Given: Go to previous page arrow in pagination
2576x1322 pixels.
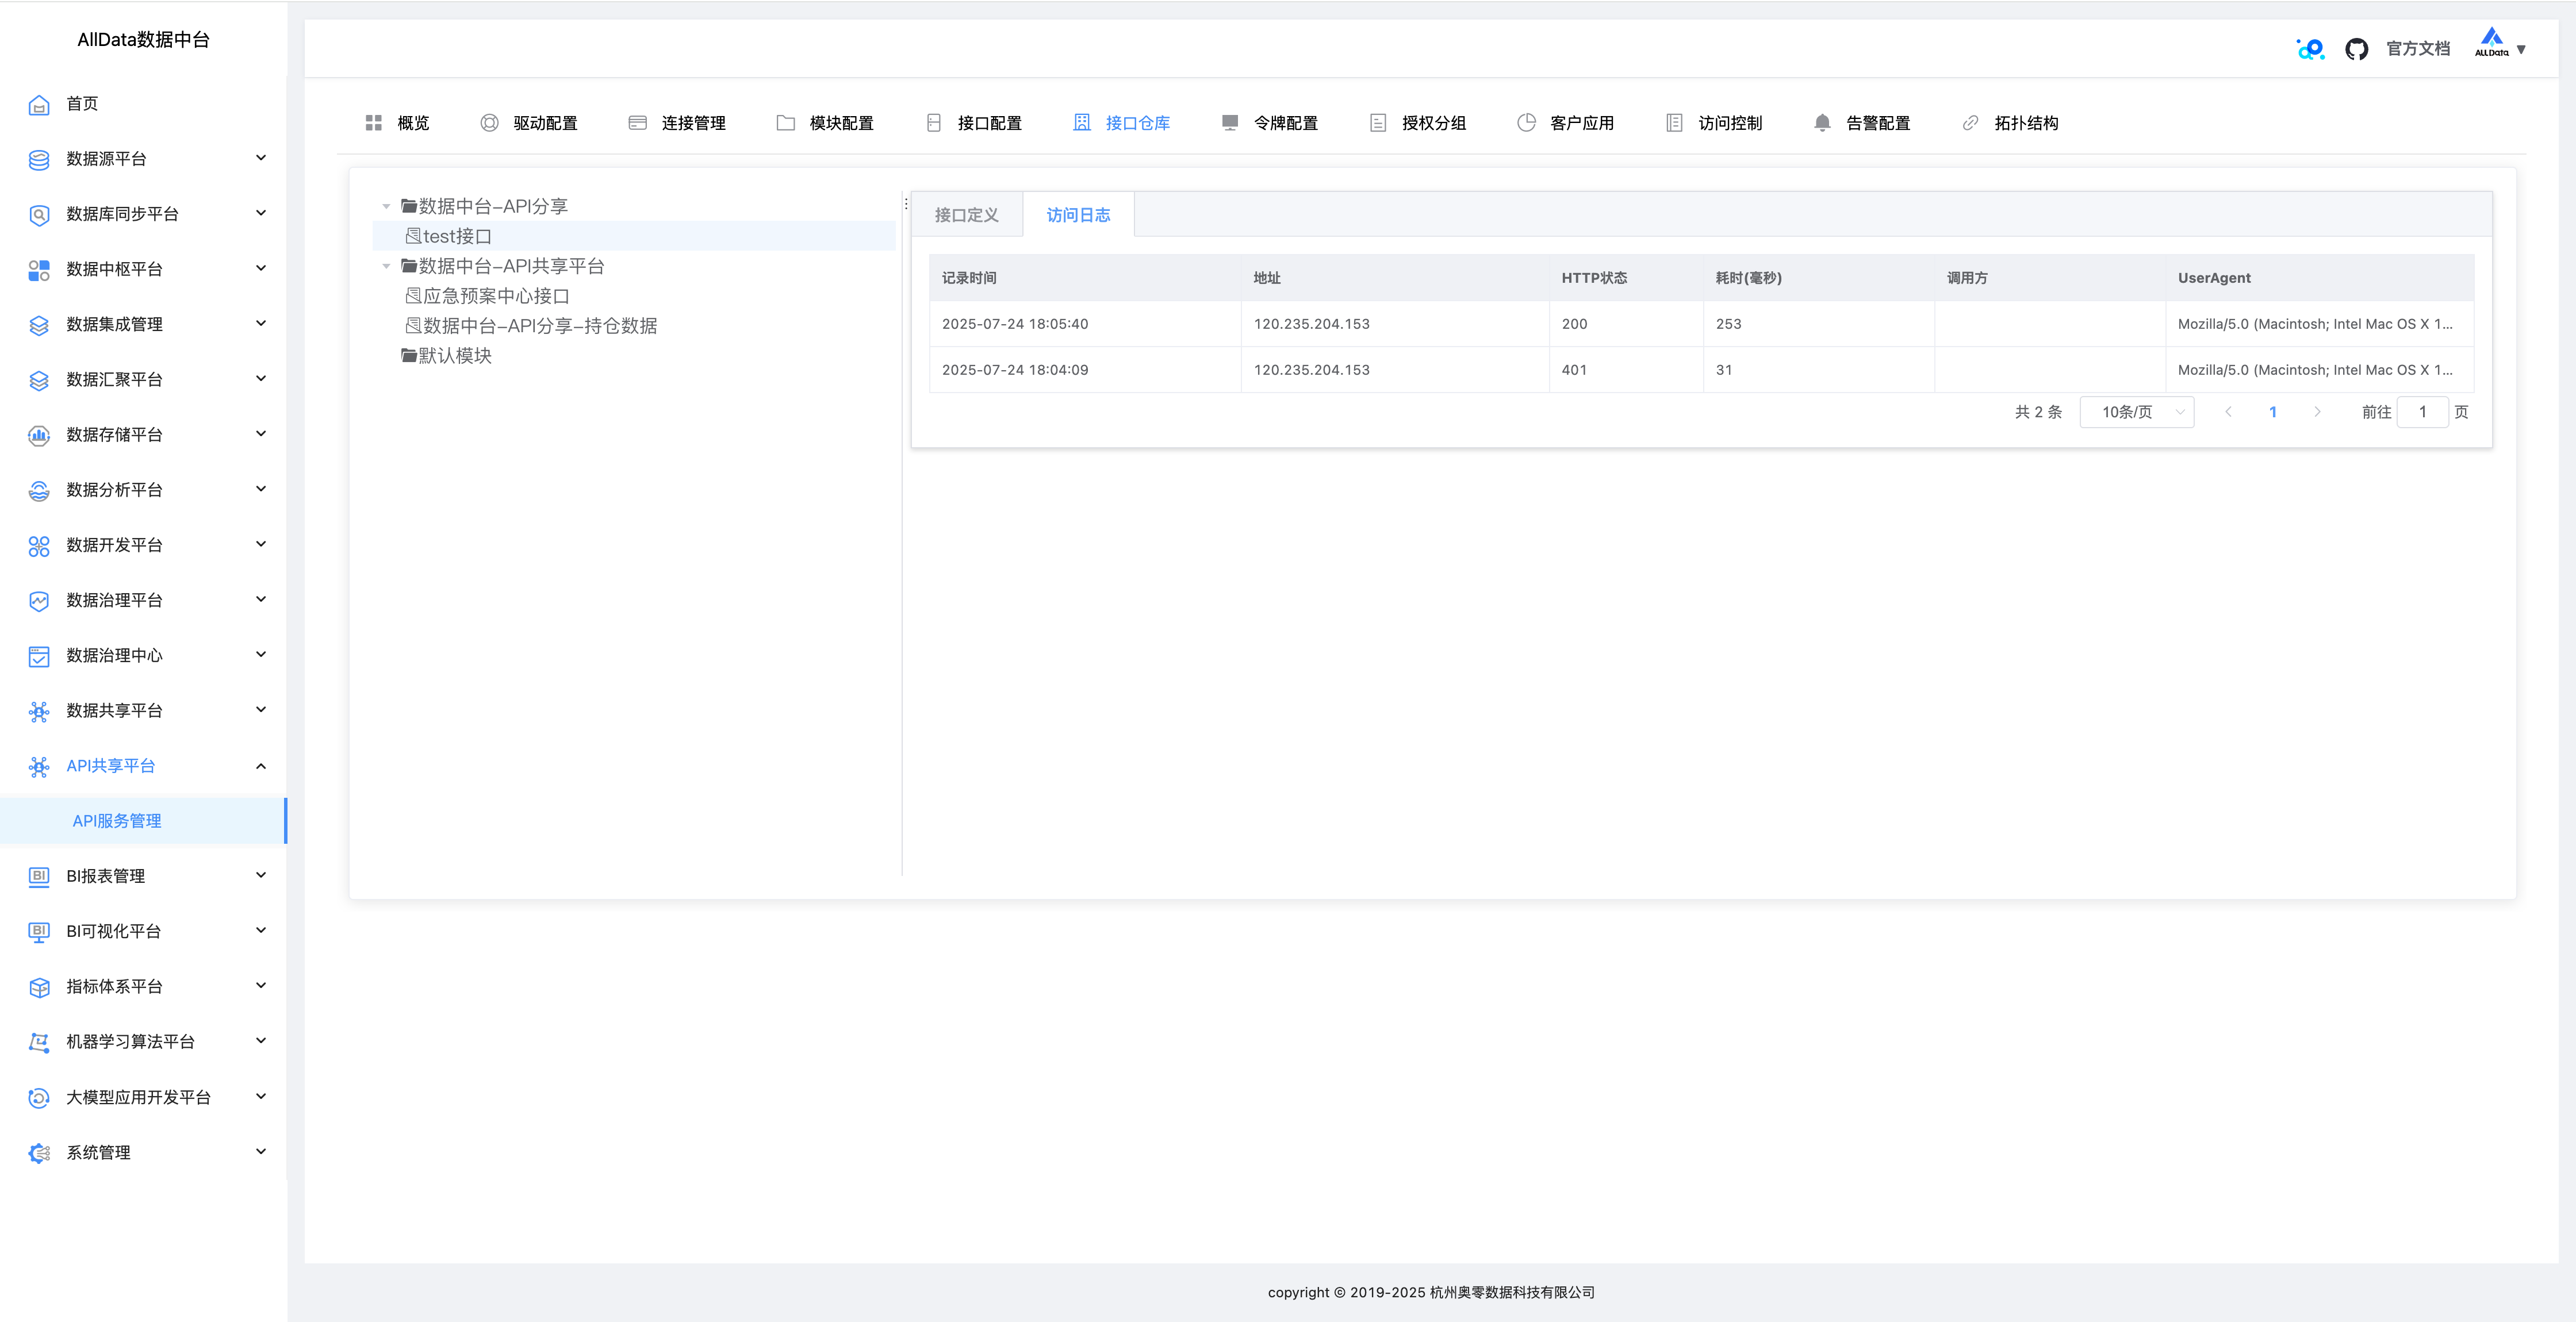Looking at the screenshot, I should click(x=2228, y=412).
